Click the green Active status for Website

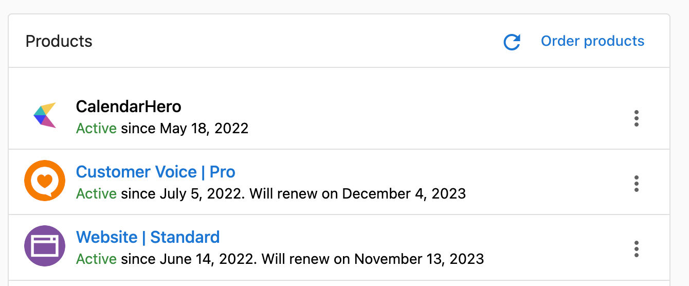pos(96,259)
